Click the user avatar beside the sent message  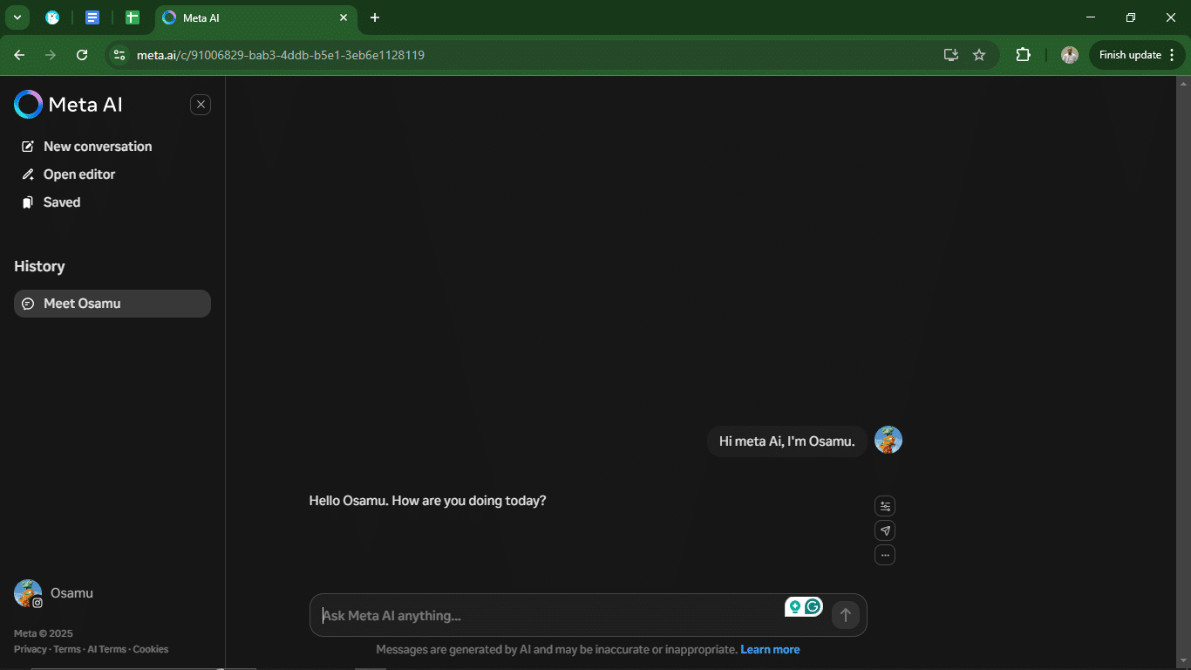click(888, 440)
